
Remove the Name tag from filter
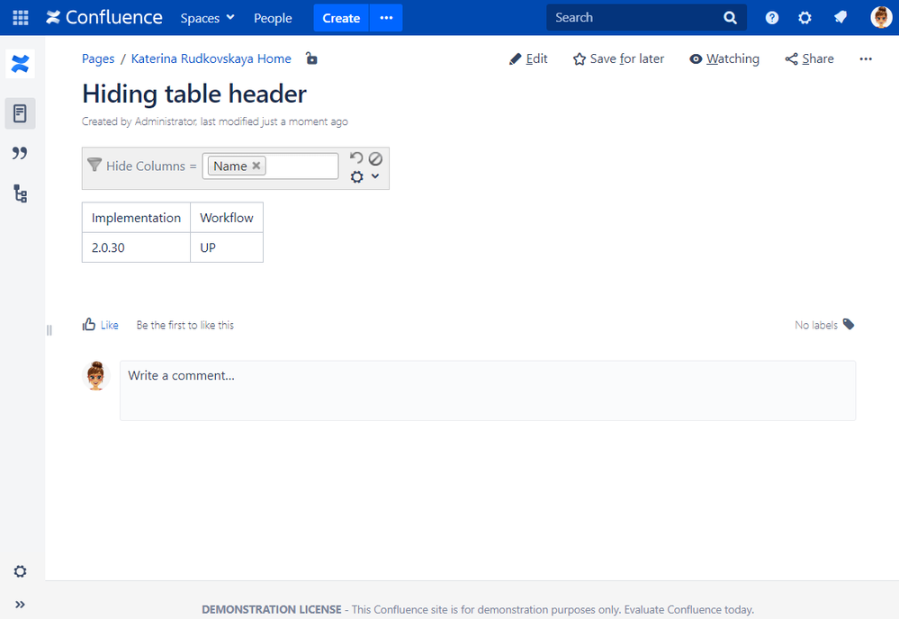256,166
